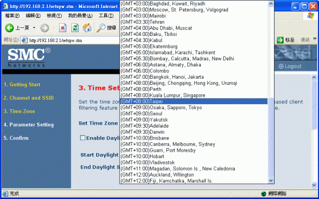This screenshot has width=319, height=199.
Task: Select (GMT+09:30)Adelaide time zone
Action: (194, 126)
